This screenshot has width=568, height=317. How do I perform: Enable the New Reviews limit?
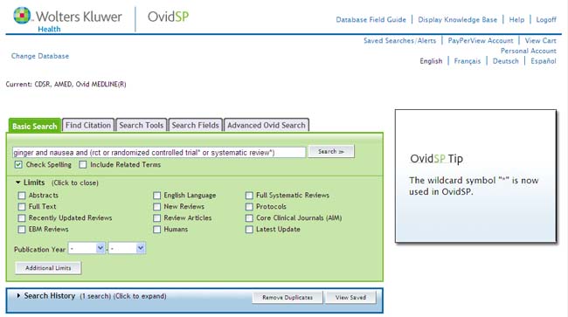(156, 207)
